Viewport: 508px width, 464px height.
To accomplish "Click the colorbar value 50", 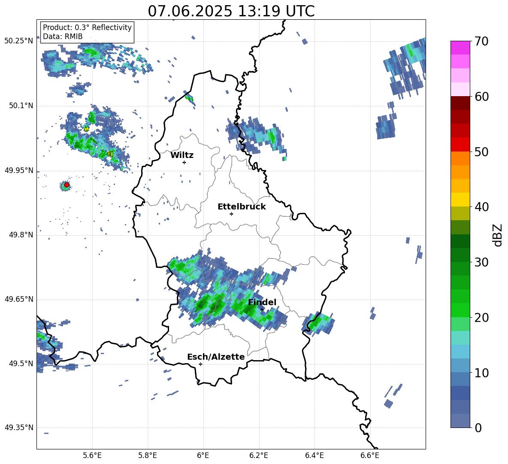I will 481,152.
